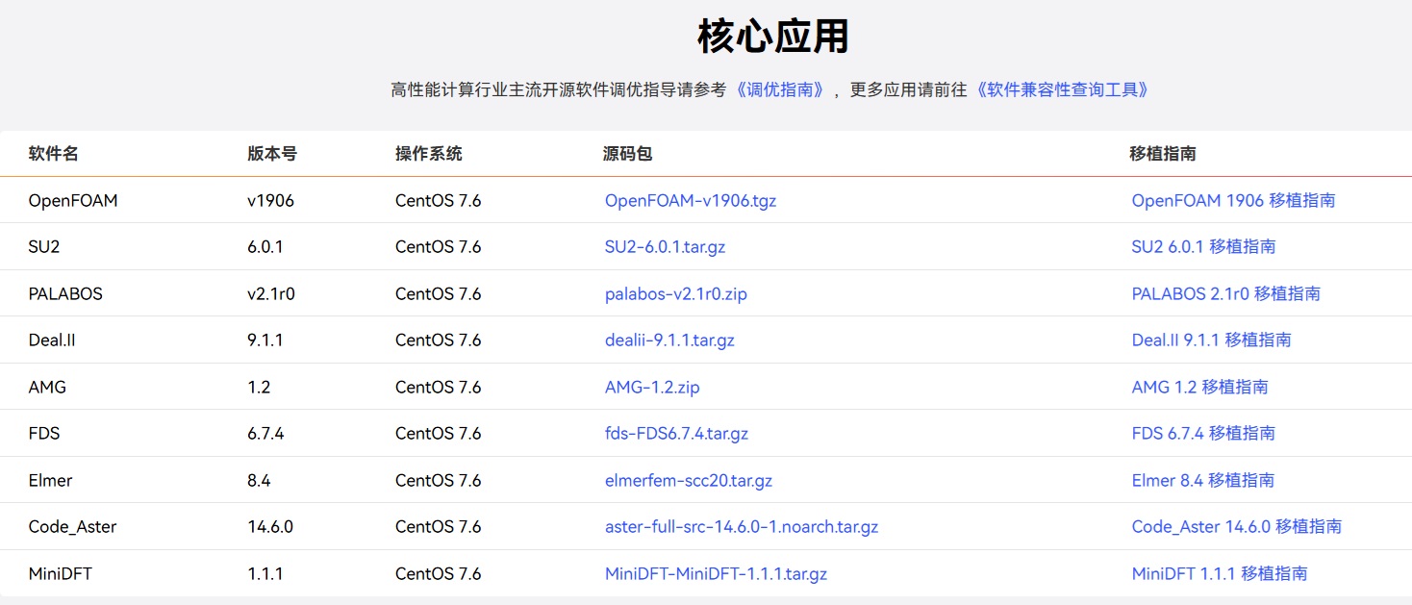Click version 1.2 in AMG row
The image size is (1412, 605).
coord(259,387)
